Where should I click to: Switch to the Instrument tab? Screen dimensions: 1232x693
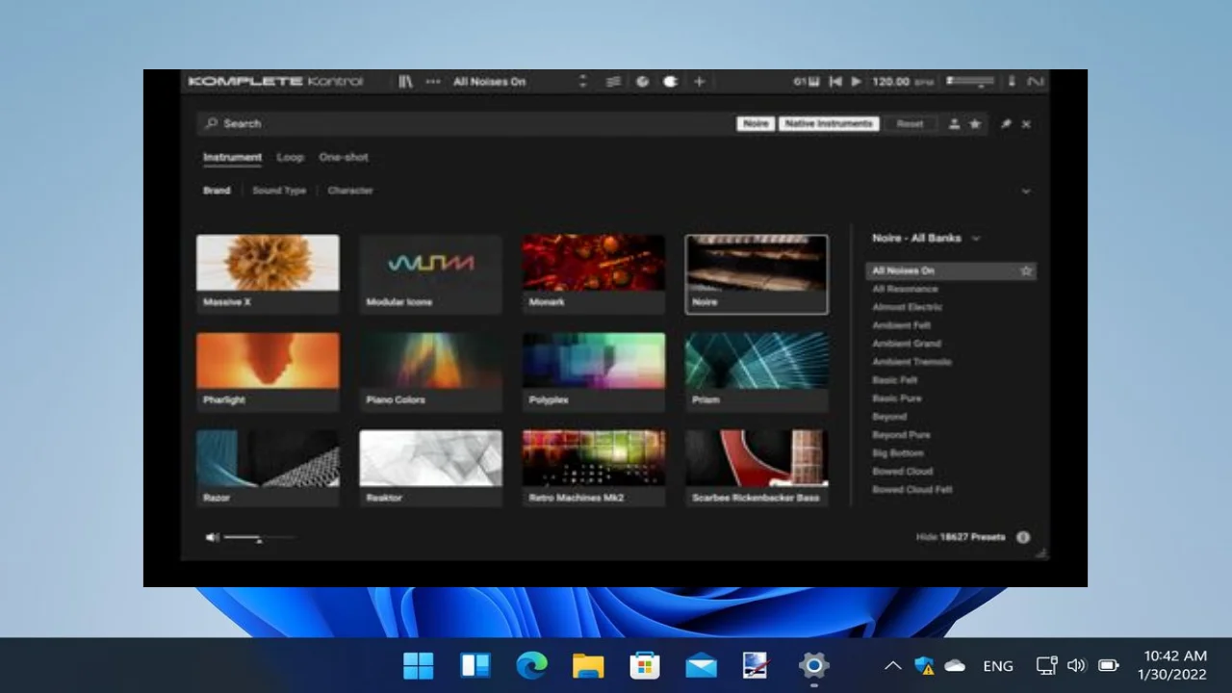(232, 157)
